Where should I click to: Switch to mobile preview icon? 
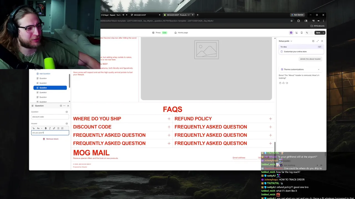click(301, 33)
